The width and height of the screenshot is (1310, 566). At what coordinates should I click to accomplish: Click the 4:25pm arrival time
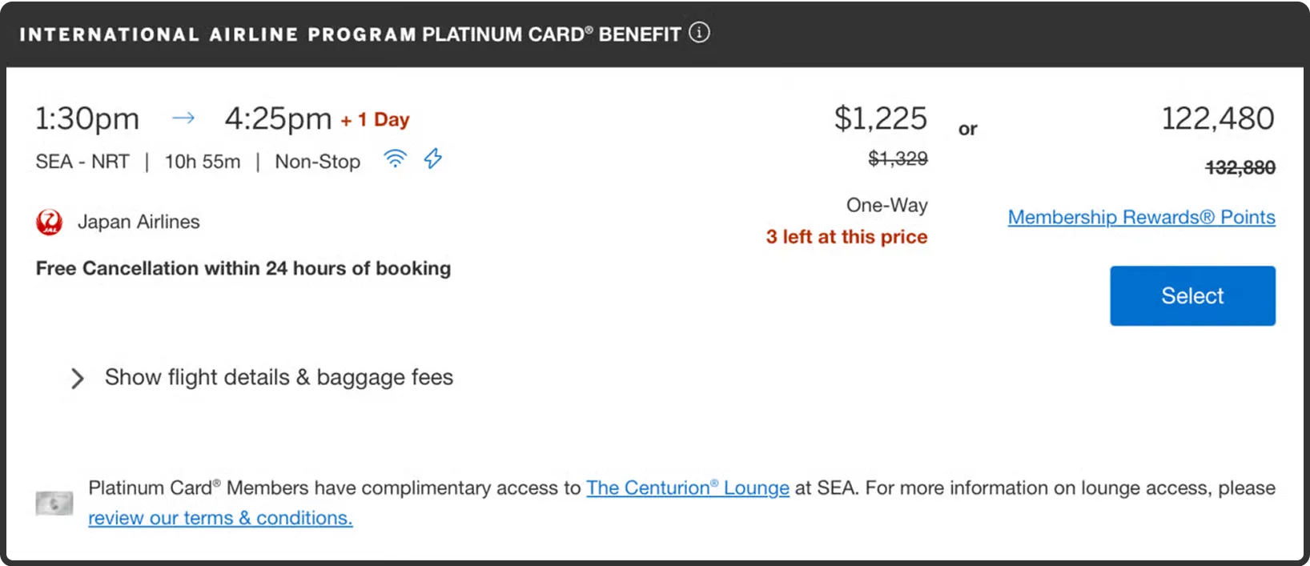[278, 118]
